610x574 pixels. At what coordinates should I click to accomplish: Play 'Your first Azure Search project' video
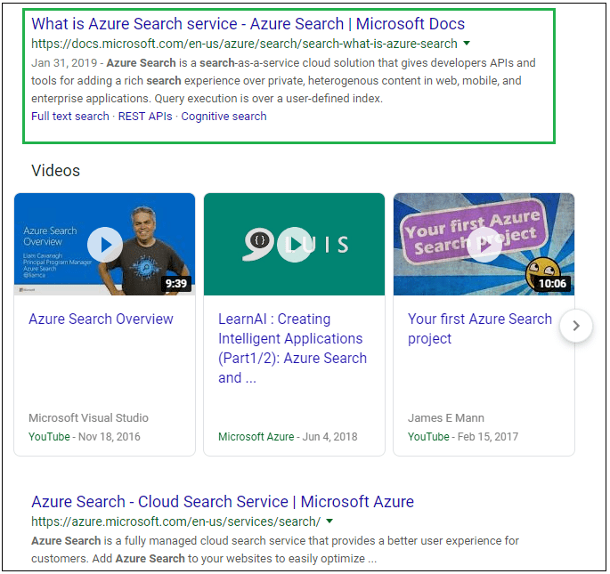tap(484, 245)
